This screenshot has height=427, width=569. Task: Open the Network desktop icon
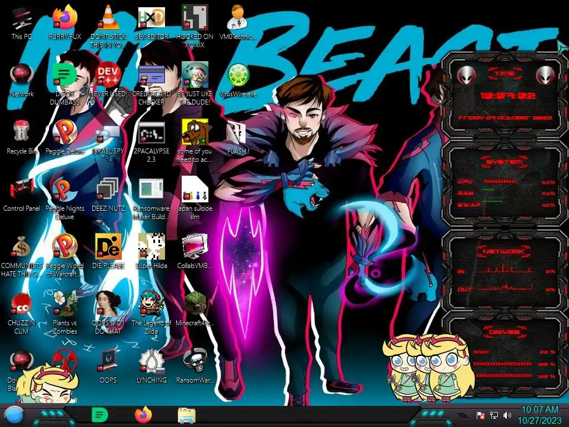point(22,75)
